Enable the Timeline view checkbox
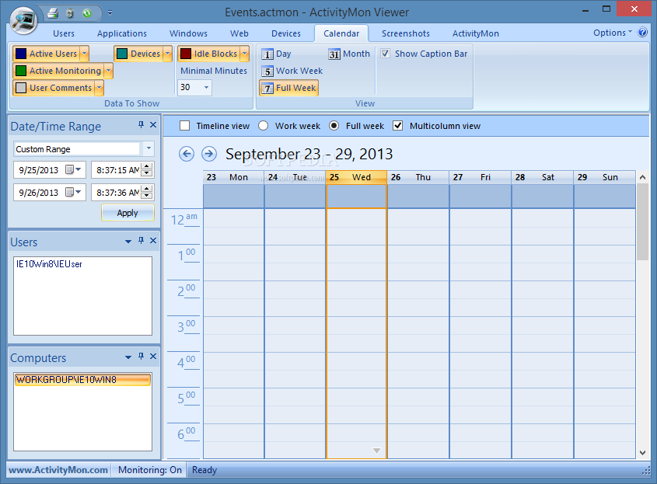 point(184,126)
